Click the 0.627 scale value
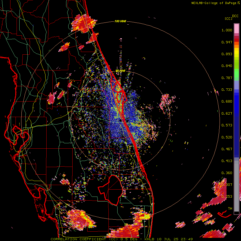Image resolution: width=241 pixels, height=241 pixels. click(227, 114)
